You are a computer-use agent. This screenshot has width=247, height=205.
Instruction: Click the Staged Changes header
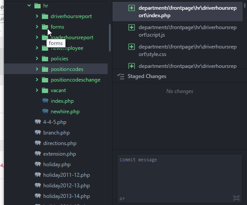(x=147, y=76)
